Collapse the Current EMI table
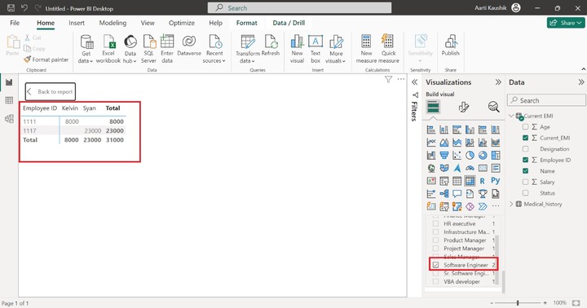Screen dimensions: 587x308 click(x=511, y=116)
